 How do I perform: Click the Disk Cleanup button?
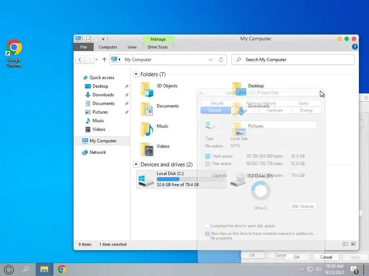point(303,206)
